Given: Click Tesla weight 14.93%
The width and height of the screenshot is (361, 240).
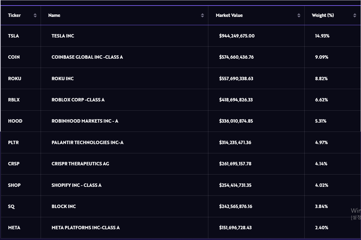Looking at the screenshot, I should tap(322, 36).
